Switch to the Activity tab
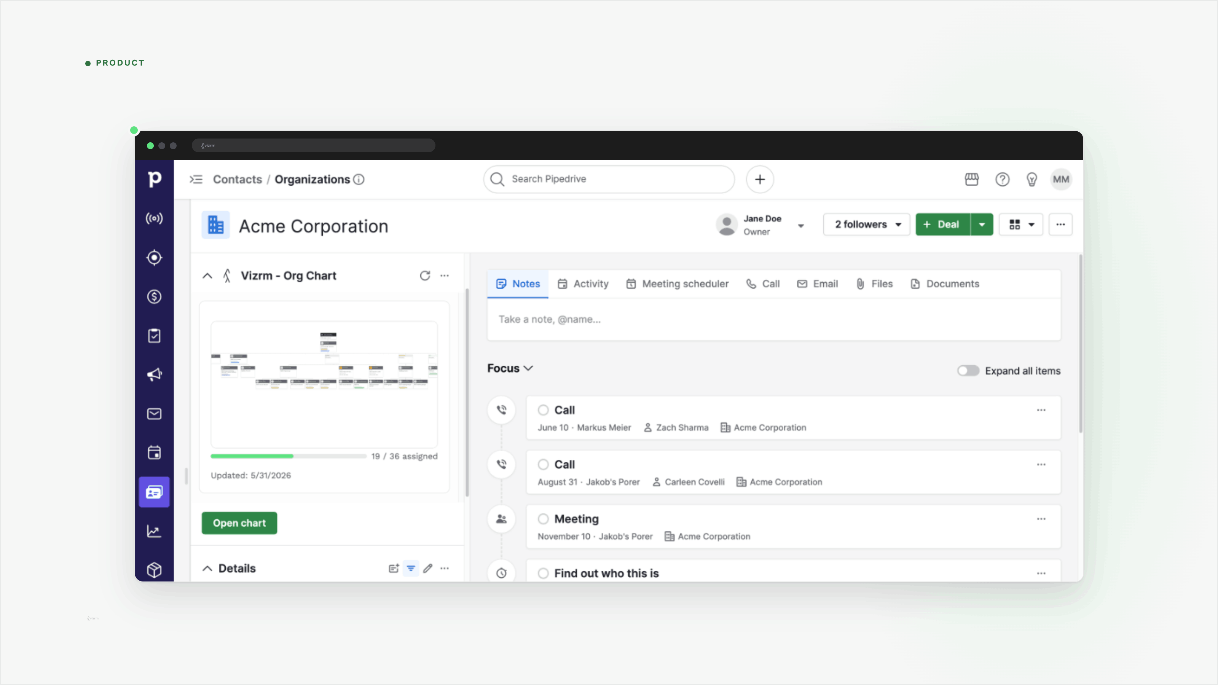Image resolution: width=1218 pixels, height=685 pixels. (583, 284)
